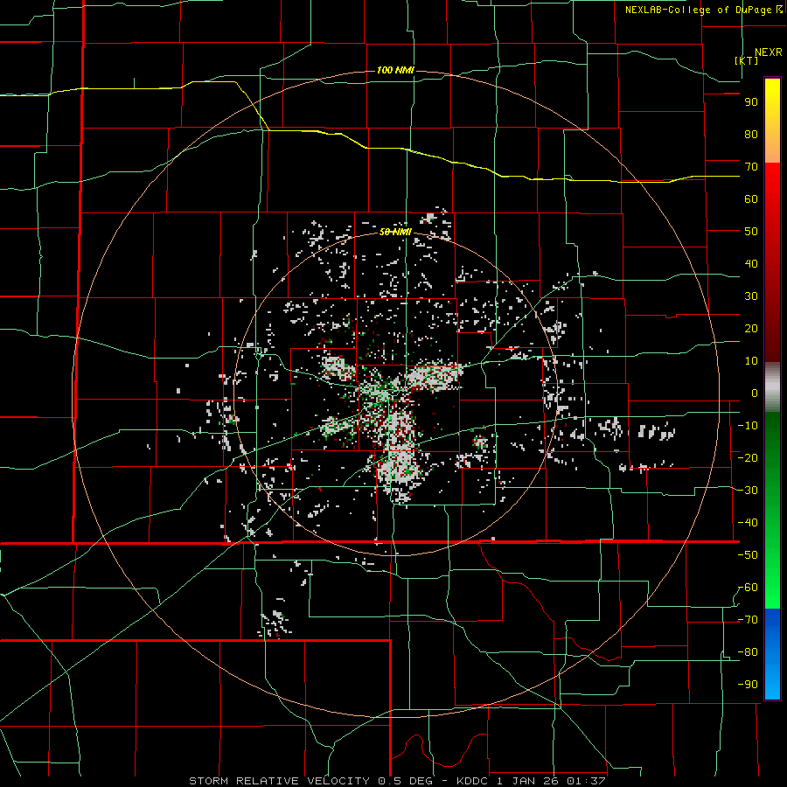
Task: Click the 50 value on velocity scale
Action: [751, 232]
